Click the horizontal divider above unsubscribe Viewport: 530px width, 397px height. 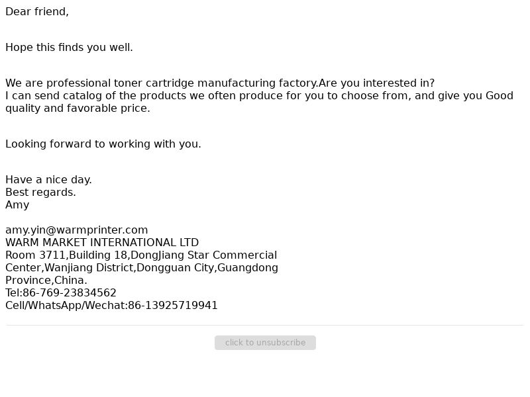coord(264,326)
